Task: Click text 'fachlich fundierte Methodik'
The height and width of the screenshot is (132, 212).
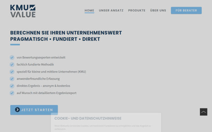Action: [x=35, y=64]
